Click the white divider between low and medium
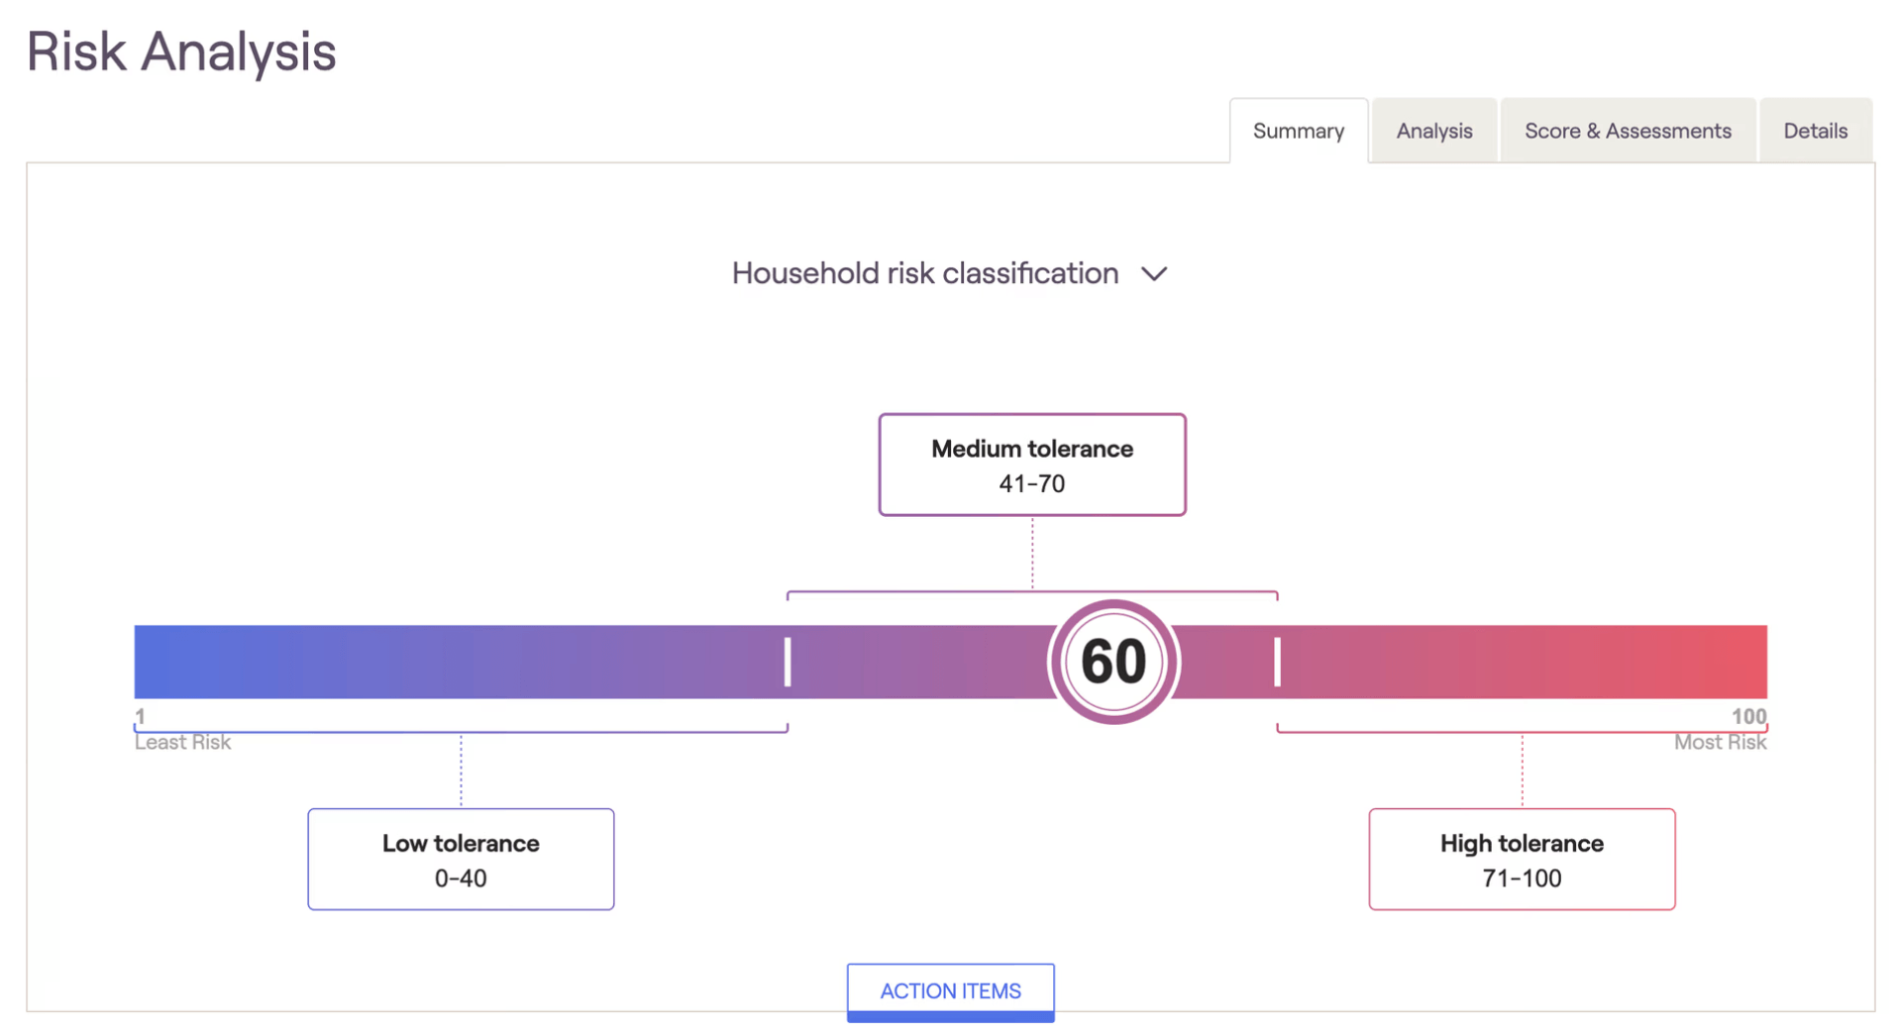 point(788,662)
